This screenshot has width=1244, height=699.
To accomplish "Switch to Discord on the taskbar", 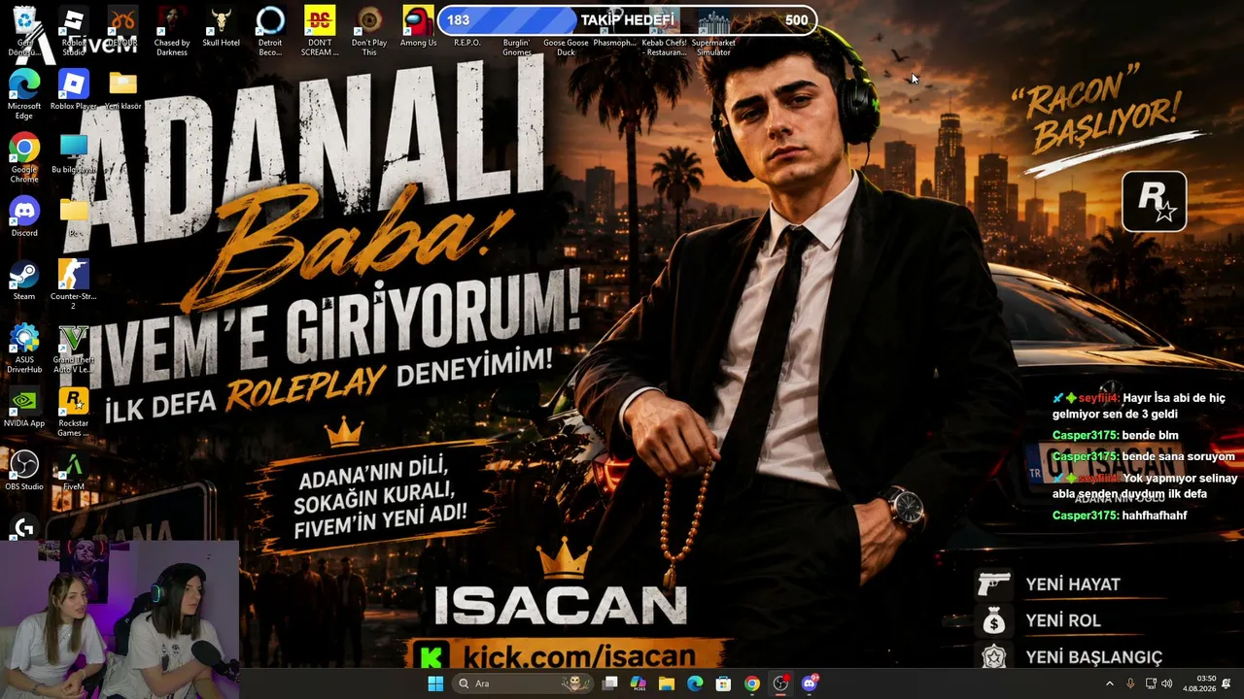I will [x=810, y=683].
